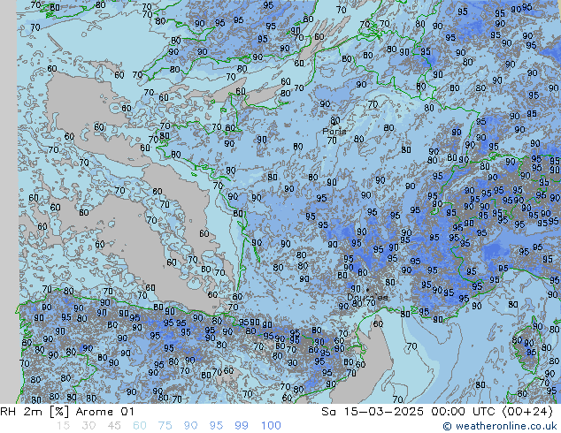Click legend value 15

63,426
